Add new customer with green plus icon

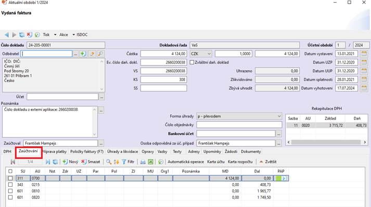[83, 54]
